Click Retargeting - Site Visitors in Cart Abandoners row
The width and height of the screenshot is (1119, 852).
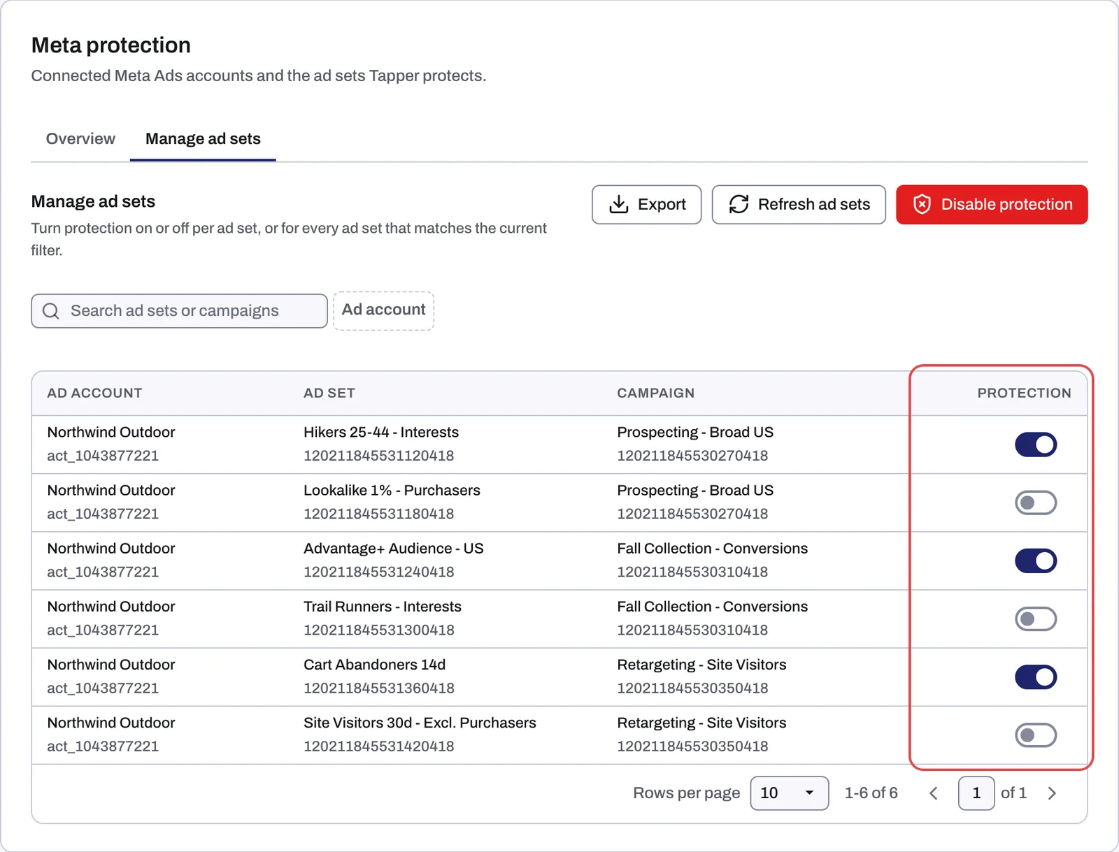click(701, 665)
